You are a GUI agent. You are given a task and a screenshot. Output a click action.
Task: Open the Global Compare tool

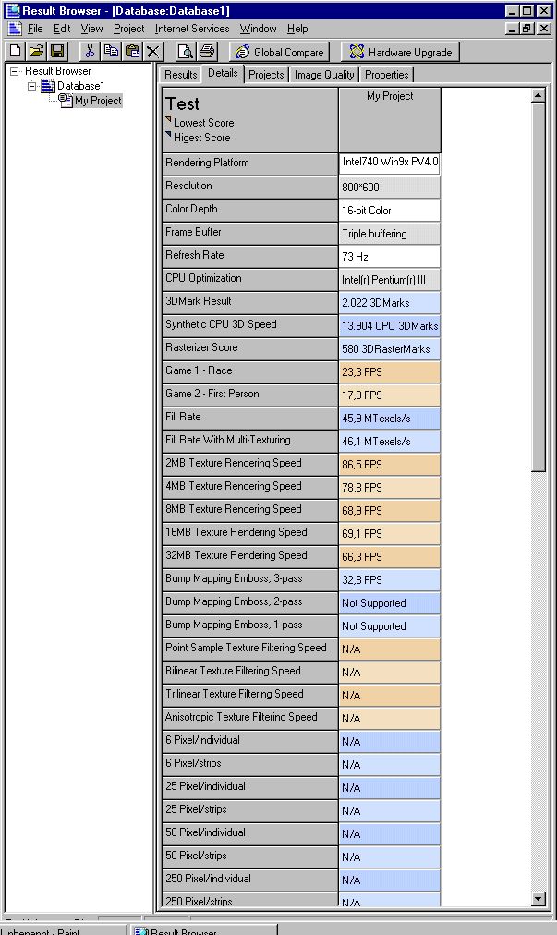pos(280,52)
